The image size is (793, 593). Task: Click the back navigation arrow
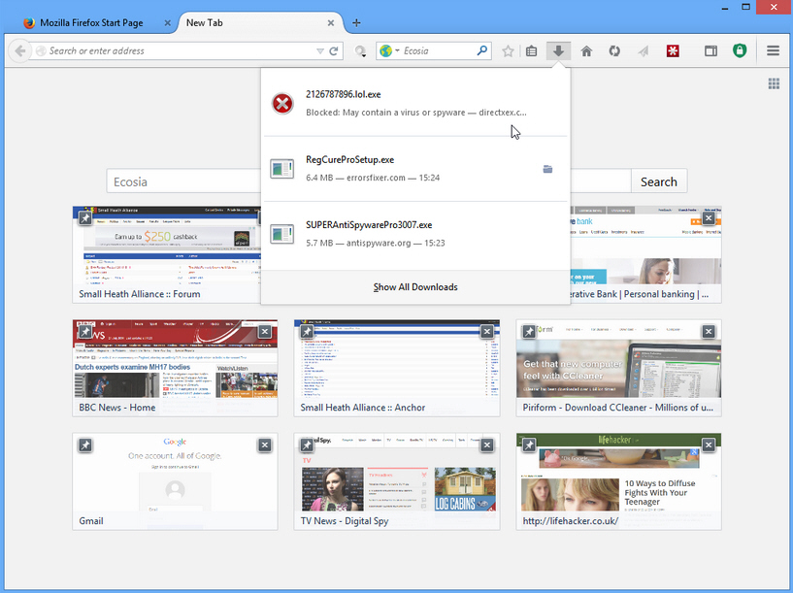[19, 51]
